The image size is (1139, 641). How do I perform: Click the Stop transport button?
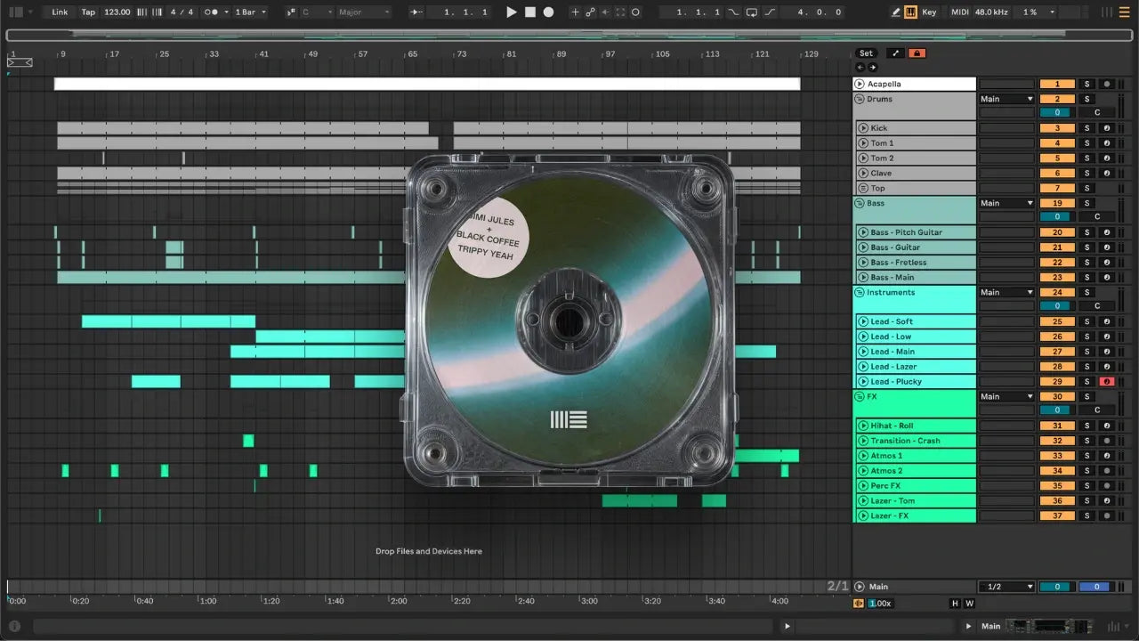point(529,12)
